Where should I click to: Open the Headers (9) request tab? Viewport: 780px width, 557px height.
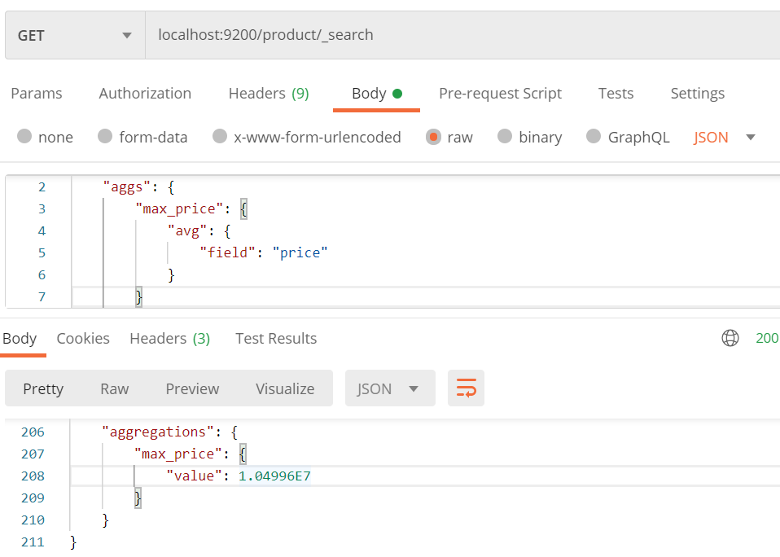point(269,94)
